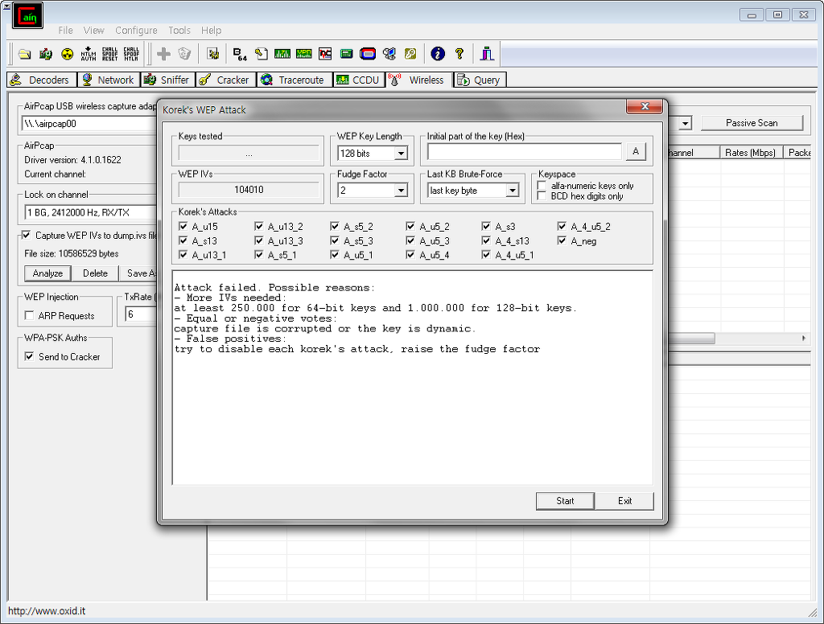Click the CHALL SPOOF RESET toolbar icon
The image size is (824, 624).
point(109,54)
